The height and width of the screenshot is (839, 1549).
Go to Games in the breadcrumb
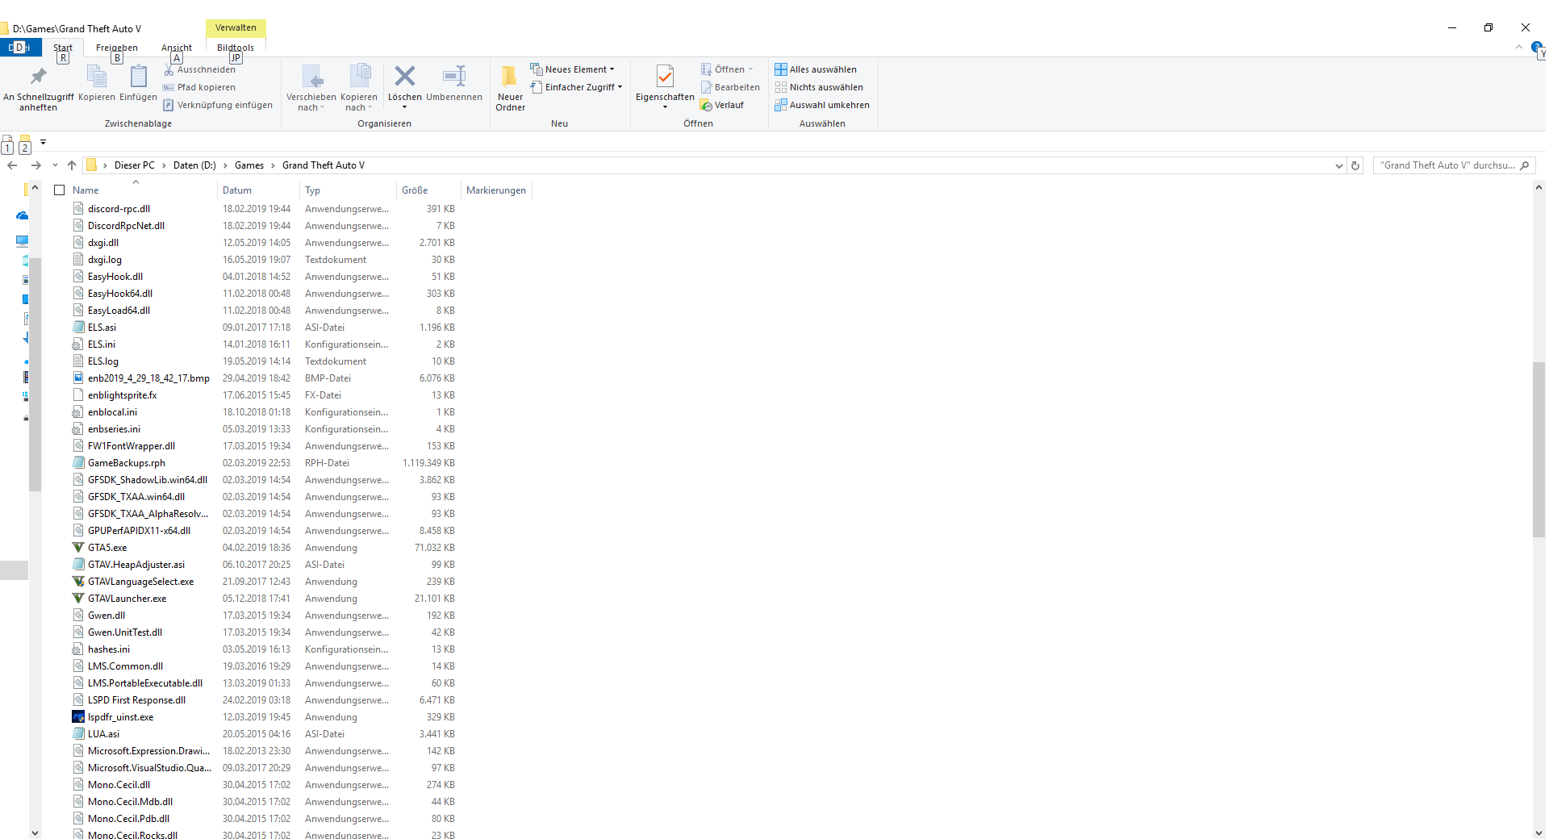click(x=249, y=165)
